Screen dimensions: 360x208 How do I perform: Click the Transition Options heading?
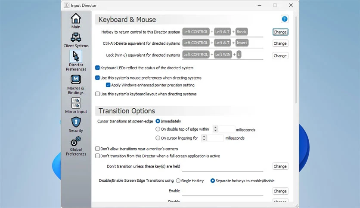[x=127, y=111]
